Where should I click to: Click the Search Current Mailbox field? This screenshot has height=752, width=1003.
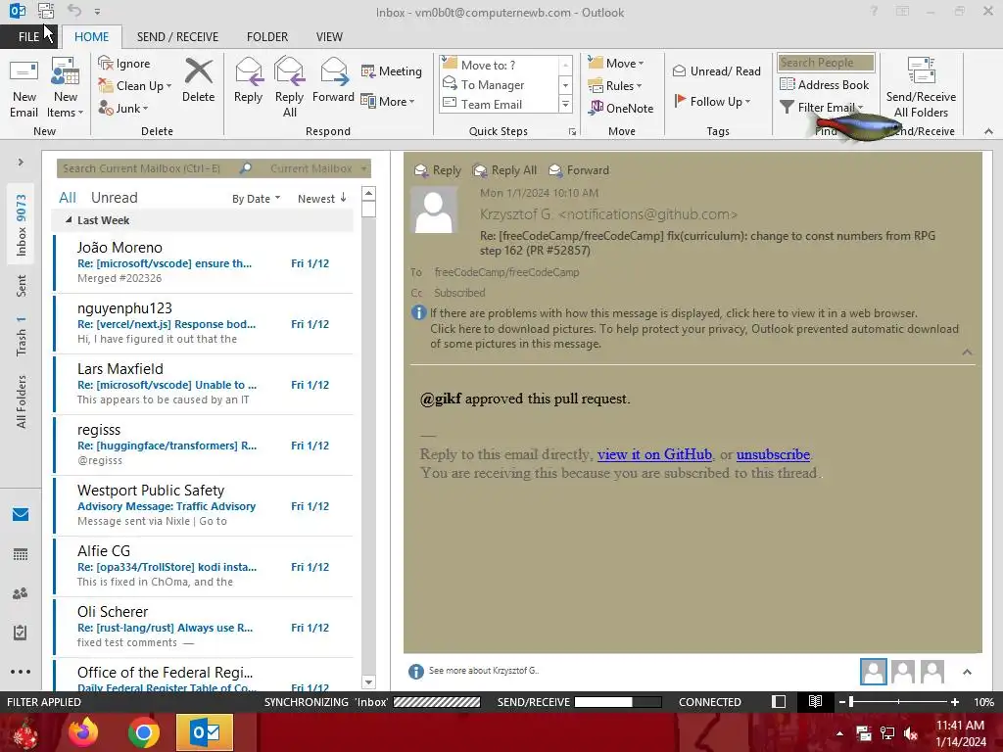[147, 168]
